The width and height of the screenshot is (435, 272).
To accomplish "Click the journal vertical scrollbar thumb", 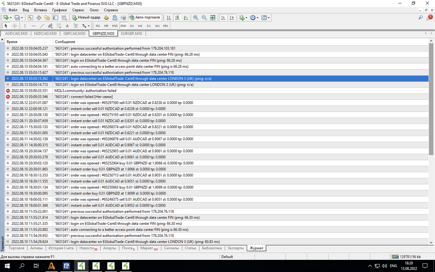I will [x=431, y=99].
